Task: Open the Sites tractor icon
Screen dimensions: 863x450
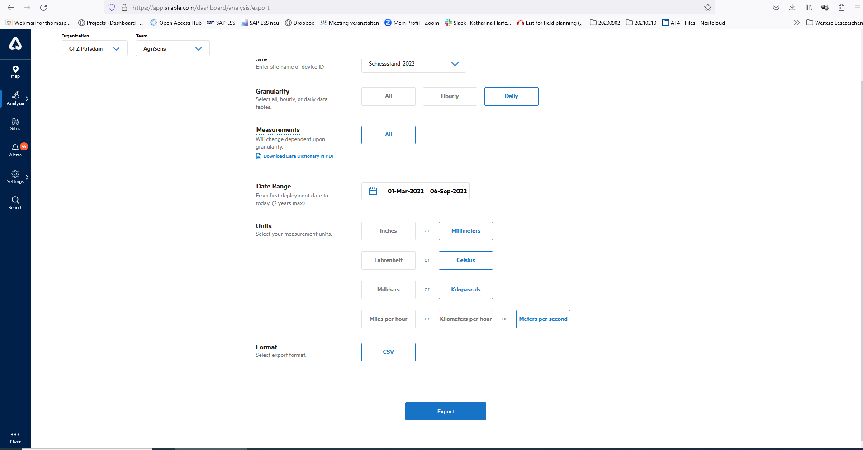Action: [15, 124]
